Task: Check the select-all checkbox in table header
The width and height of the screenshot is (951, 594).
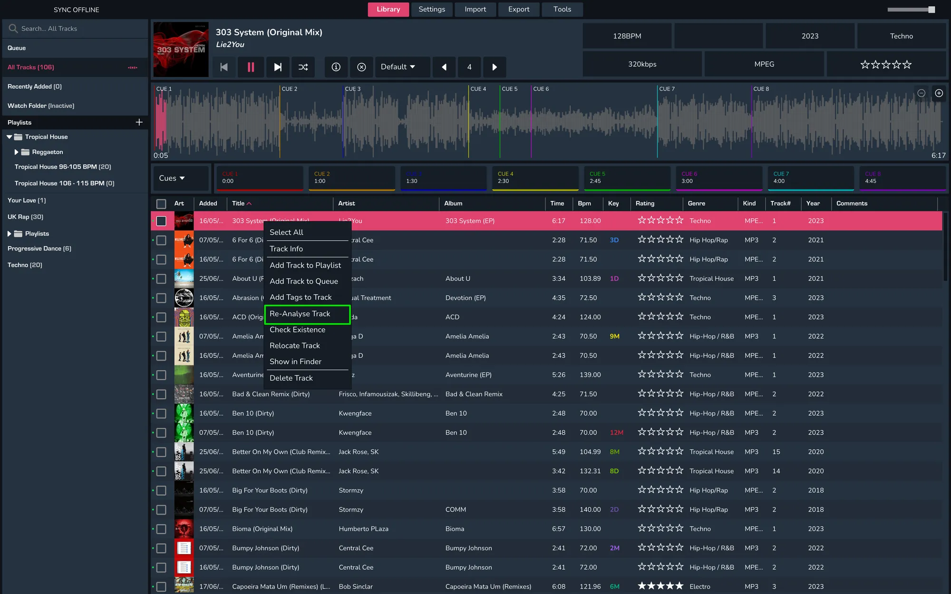Action: pyautogui.click(x=161, y=203)
